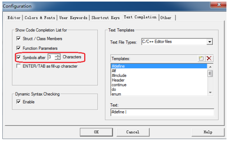Close the Configuration dialog window

coord(219,5)
